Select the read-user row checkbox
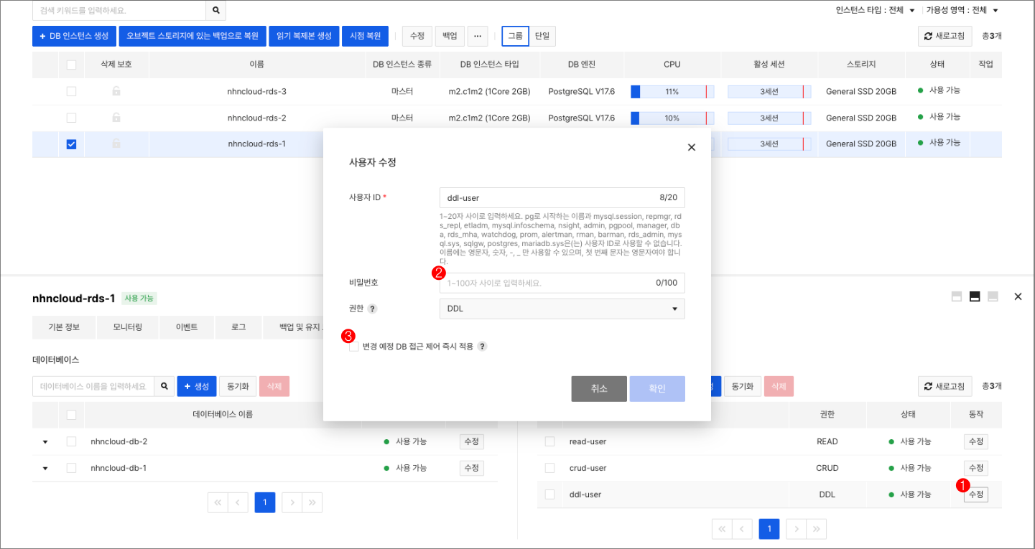The width and height of the screenshot is (1035, 549). [x=550, y=441]
